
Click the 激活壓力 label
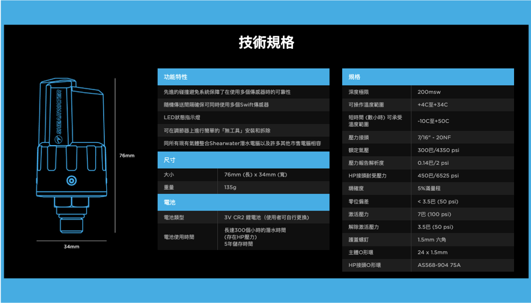pos(359,214)
